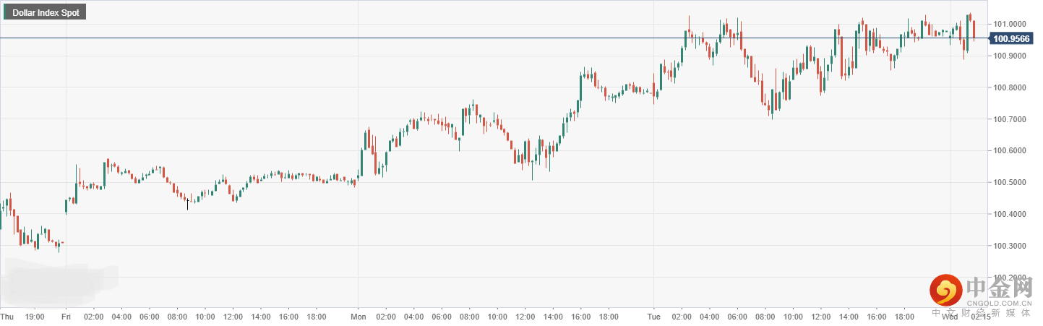This screenshot has height=326, width=1043.
Task: Click the 02:00 label directly after Fri
Action: pyautogui.click(x=93, y=317)
